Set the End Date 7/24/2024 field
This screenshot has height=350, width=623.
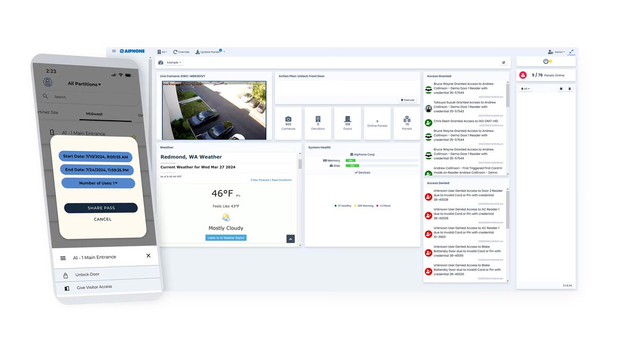(x=97, y=170)
